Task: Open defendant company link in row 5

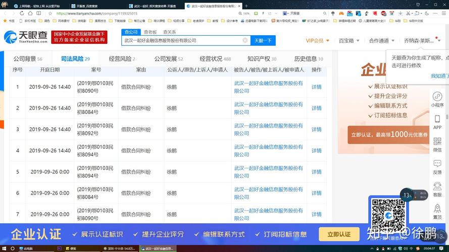Action: [268, 172]
